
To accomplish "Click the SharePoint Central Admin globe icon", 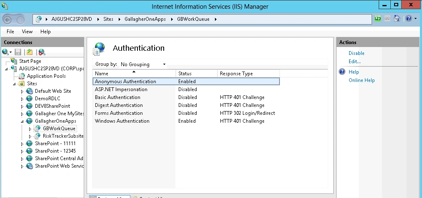I will coord(29,158).
